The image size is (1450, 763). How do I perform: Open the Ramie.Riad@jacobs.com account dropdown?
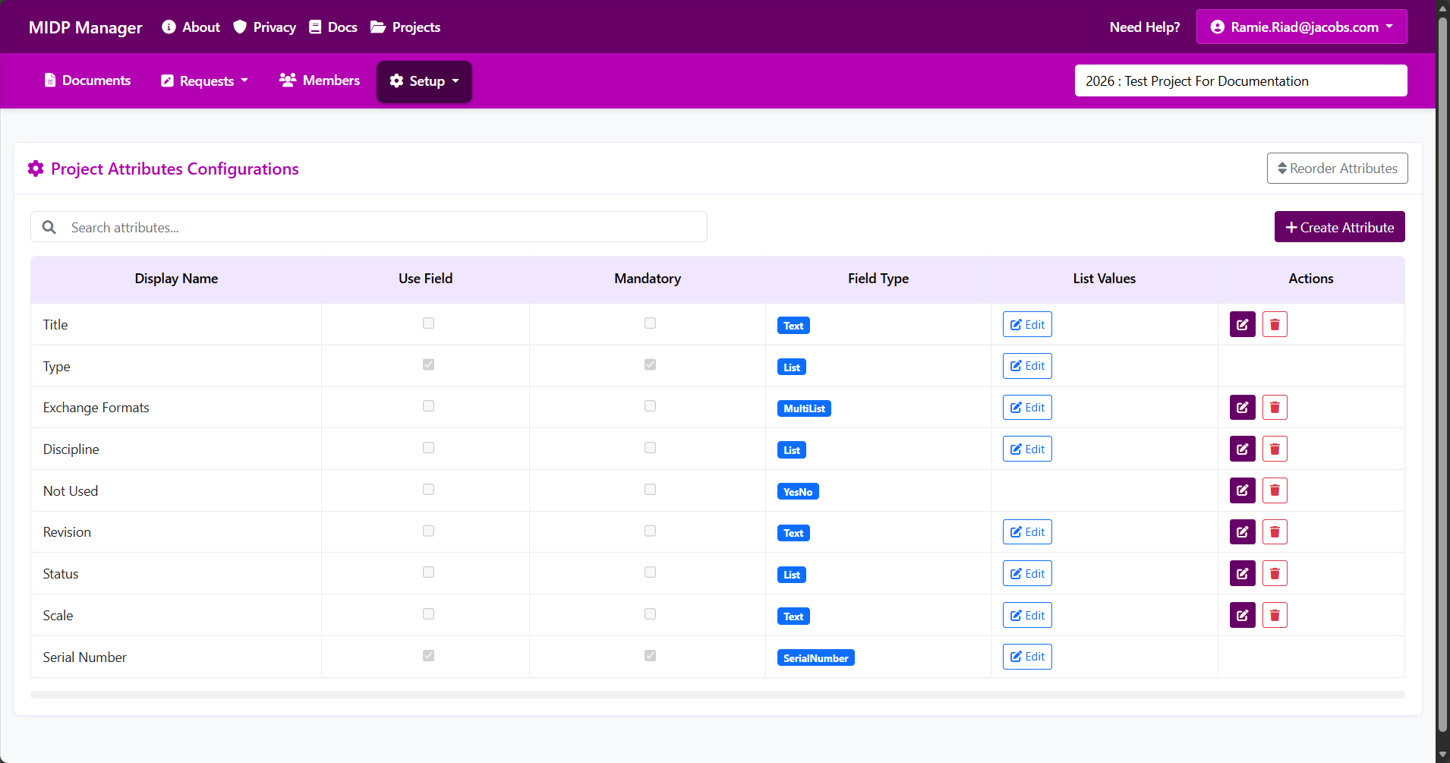[1301, 27]
